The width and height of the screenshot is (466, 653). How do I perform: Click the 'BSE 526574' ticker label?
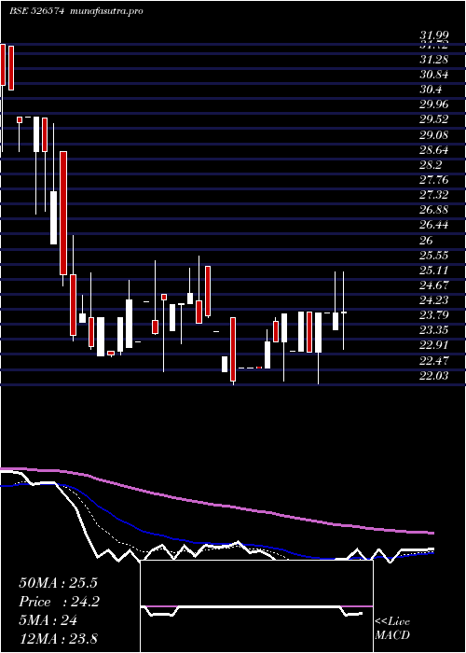pos(36,11)
